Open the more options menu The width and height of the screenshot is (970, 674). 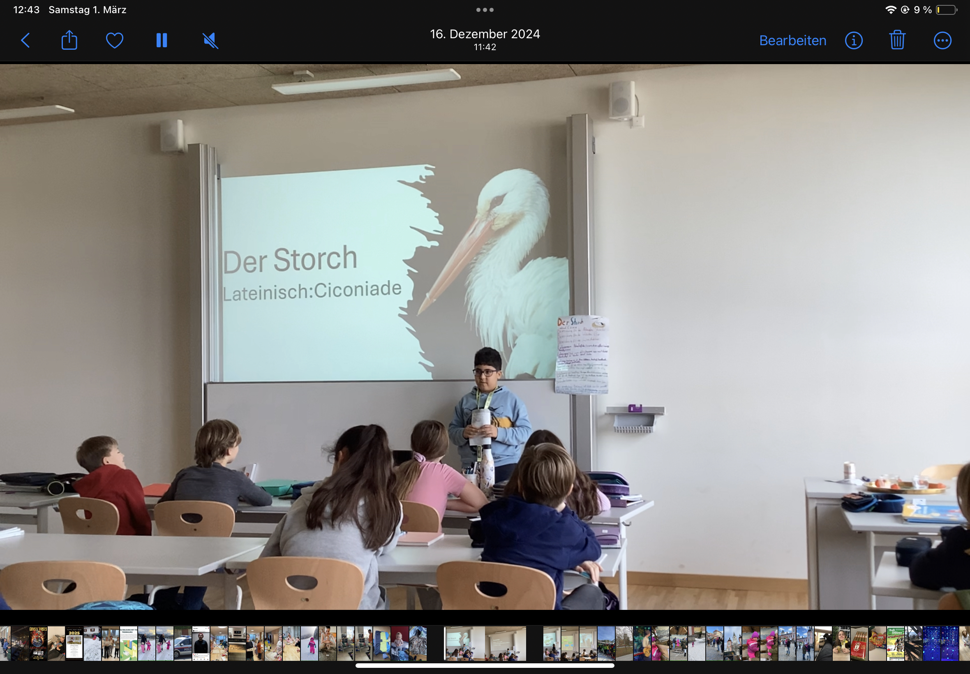pos(942,41)
